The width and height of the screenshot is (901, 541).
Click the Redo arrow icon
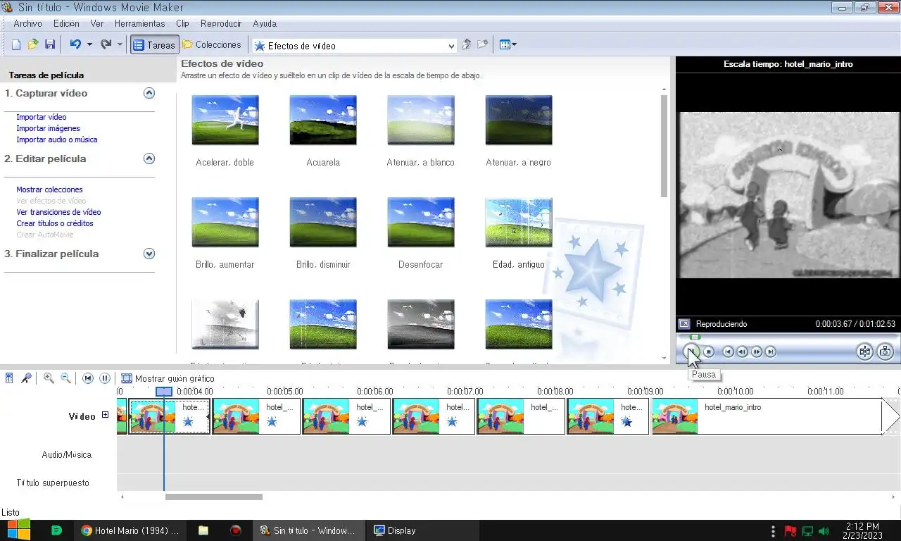(x=106, y=44)
